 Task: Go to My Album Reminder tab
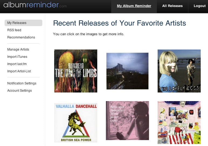[x=134, y=6]
